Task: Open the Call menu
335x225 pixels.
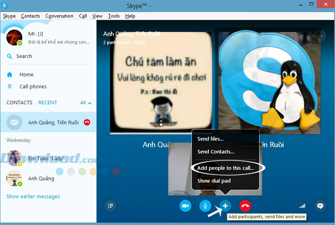Action: tap(83, 16)
